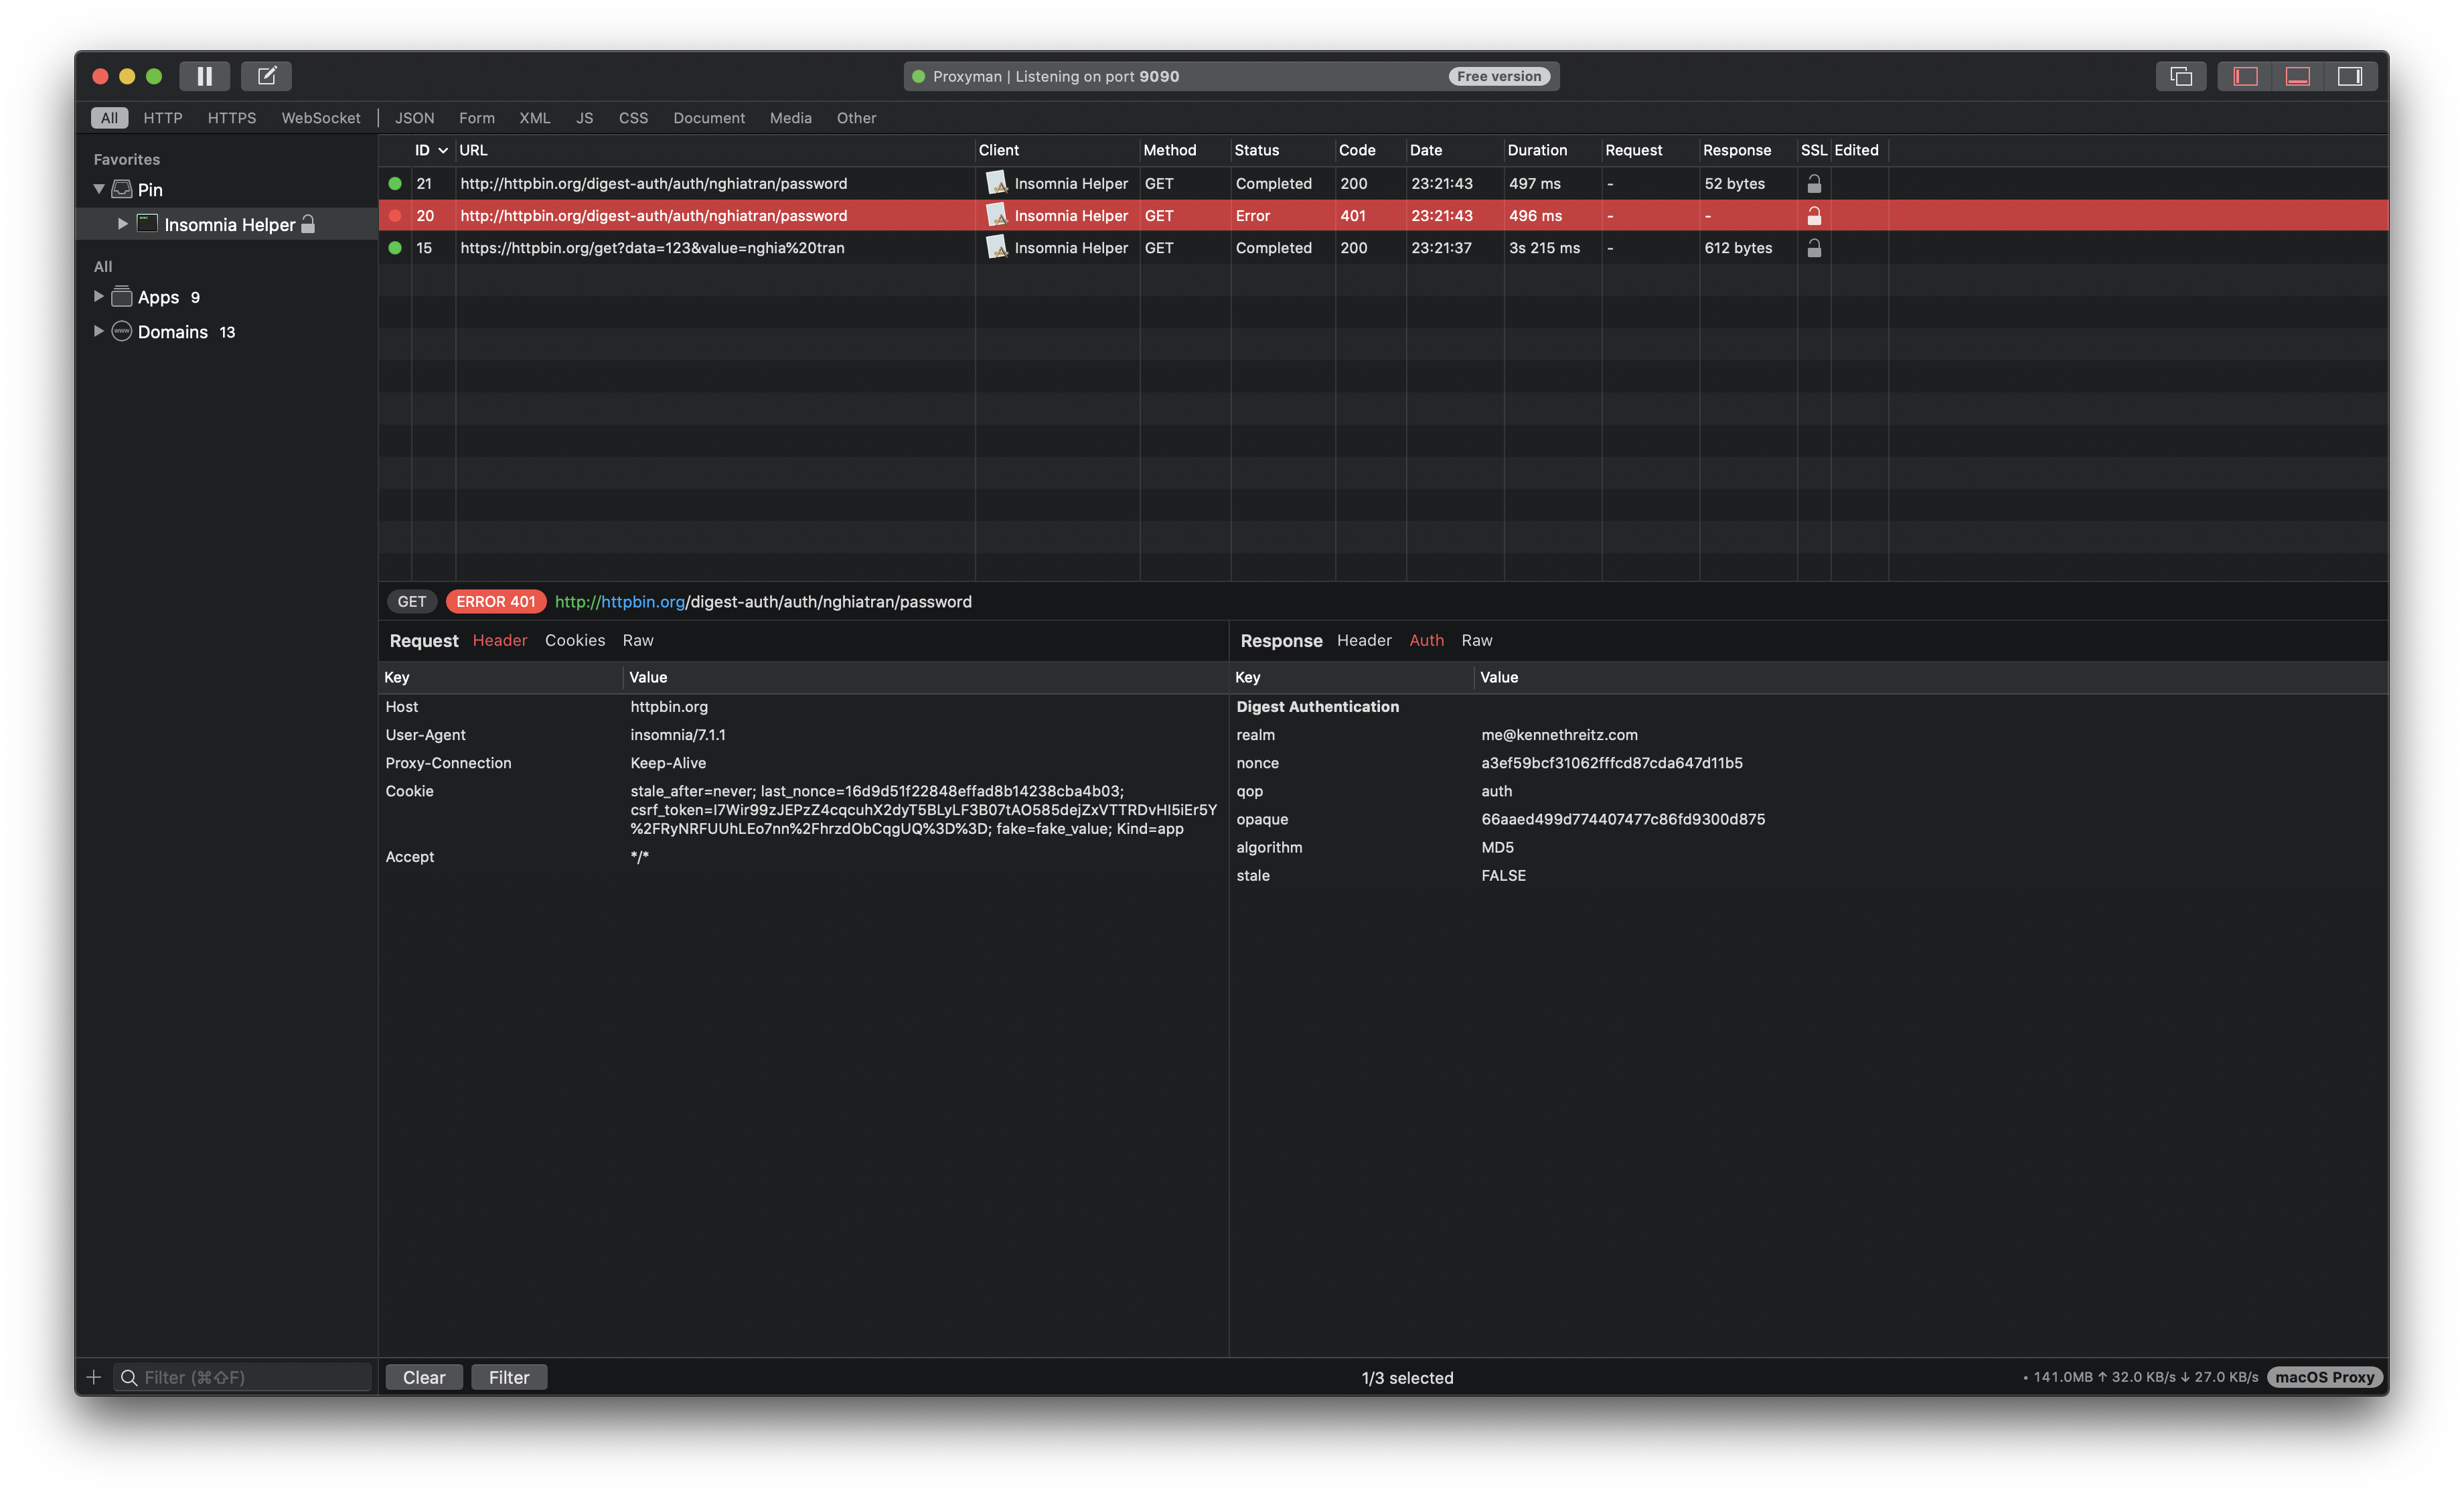Click Insomnia client icon on row 15
Image resolution: width=2464 pixels, height=1495 pixels.
[996, 247]
